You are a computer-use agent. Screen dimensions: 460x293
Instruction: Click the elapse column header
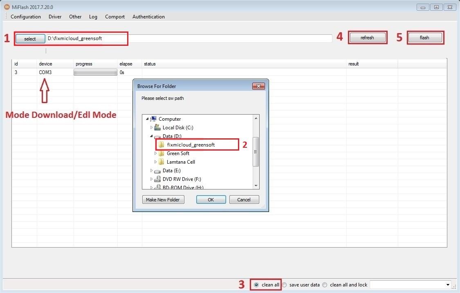pos(130,64)
